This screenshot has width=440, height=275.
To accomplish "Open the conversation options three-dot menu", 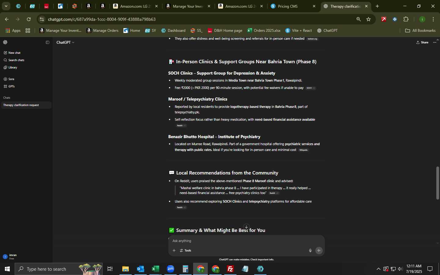I will point(435,42).
